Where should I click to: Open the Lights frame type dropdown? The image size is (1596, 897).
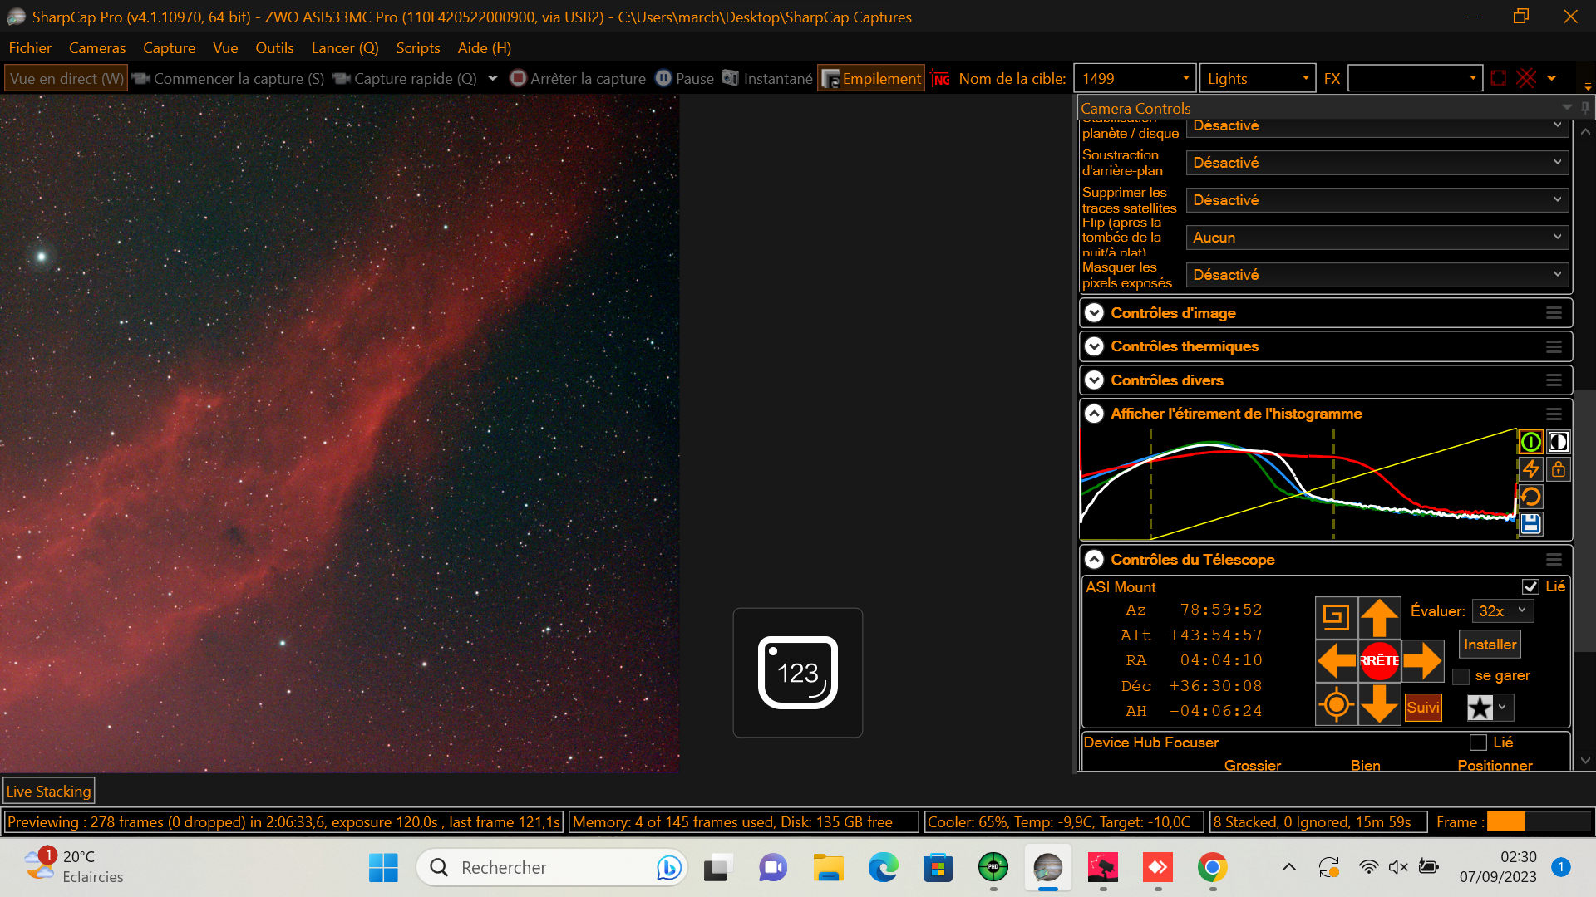1257,78
